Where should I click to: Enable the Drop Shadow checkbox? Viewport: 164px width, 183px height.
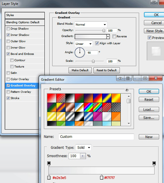[x=8, y=29]
